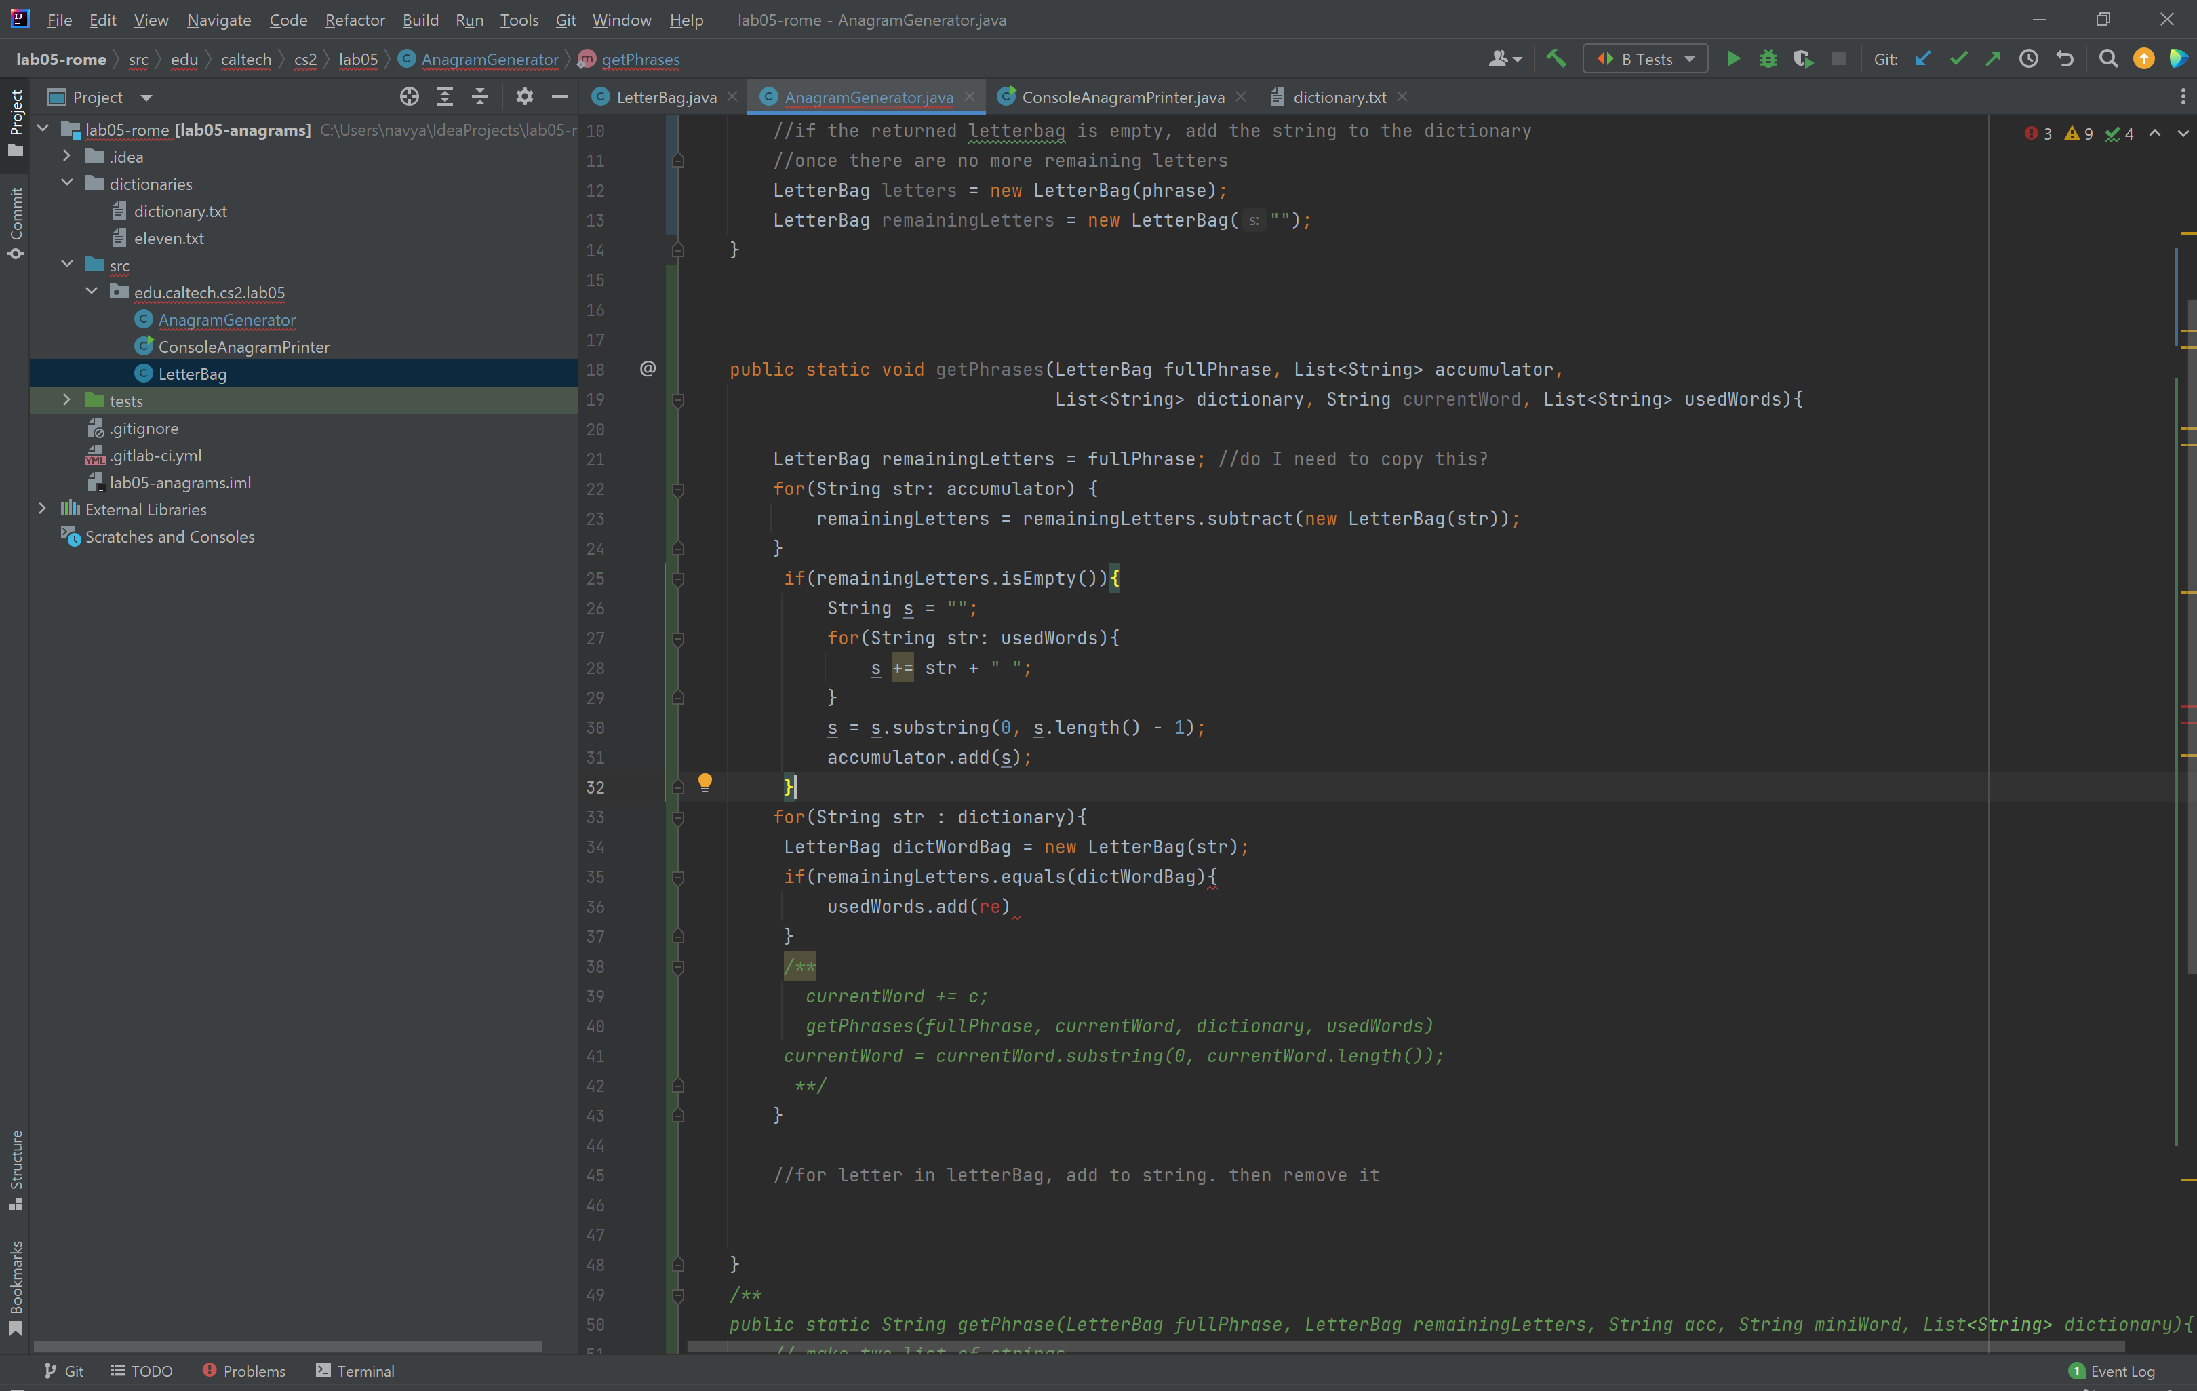Commit changes with the Git checkmark icon
Viewport: 2197px width, 1391px height.
tap(1958, 59)
